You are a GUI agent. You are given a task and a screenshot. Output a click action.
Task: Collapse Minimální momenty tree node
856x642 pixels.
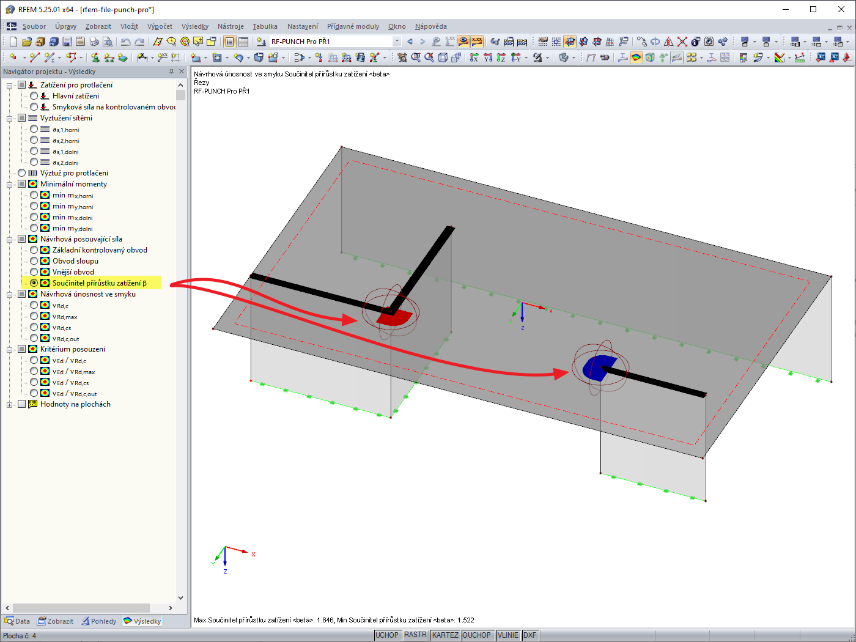[10, 184]
